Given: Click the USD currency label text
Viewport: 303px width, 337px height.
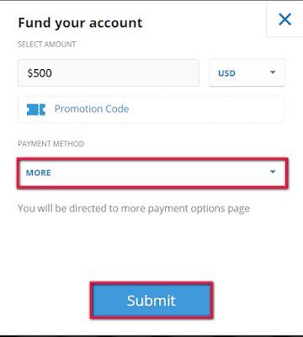Looking at the screenshot, I should (226, 73).
